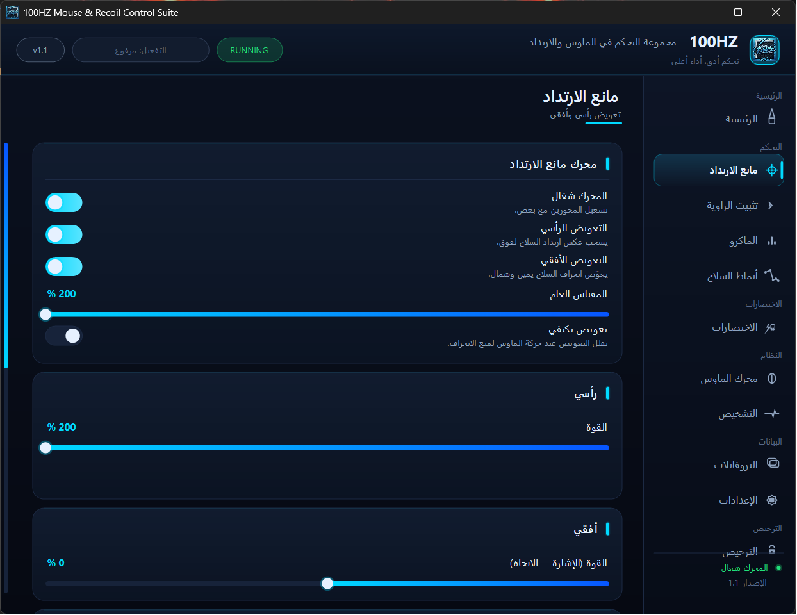Click the 100HZ logo icon in header

click(764, 50)
